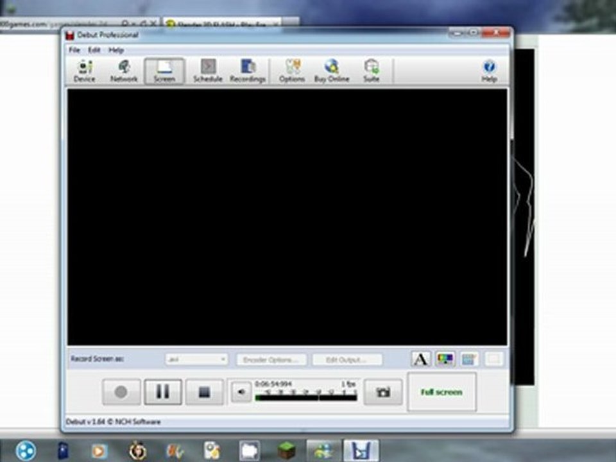Click the recording timer 0:06:54.994
Image resolution: width=616 pixels, height=462 pixels.
point(273,384)
